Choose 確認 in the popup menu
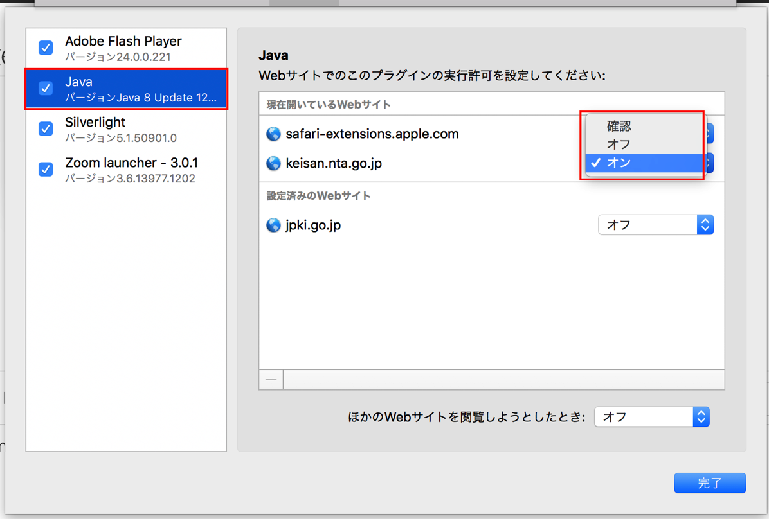This screenshot has height=519, width=769. pyautogui.click(x=645, y=127)
